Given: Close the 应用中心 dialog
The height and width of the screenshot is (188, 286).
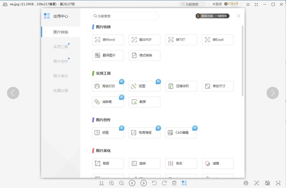Looking at the screenshot, I should 239,16.
